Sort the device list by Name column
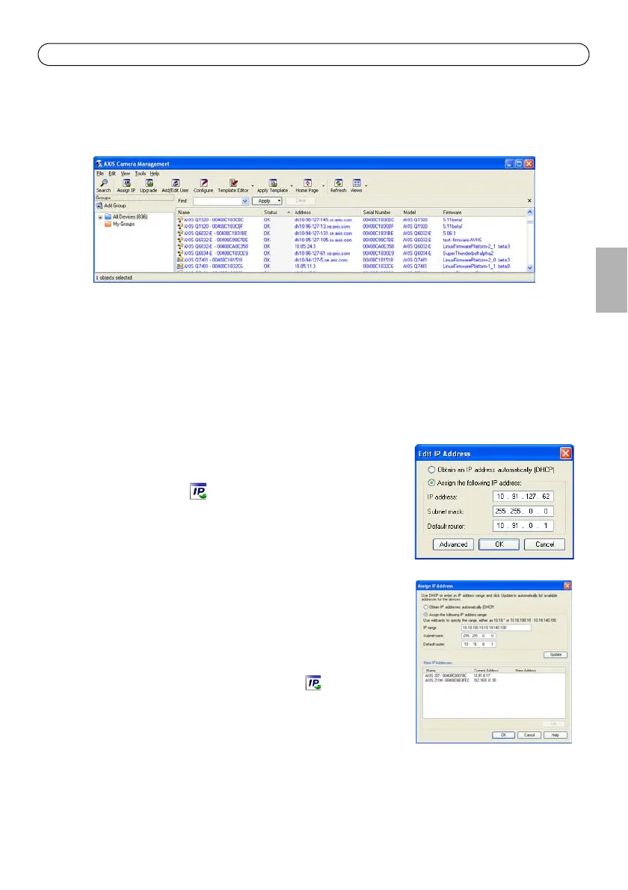The image size is (628, 890). pos(218,212)
